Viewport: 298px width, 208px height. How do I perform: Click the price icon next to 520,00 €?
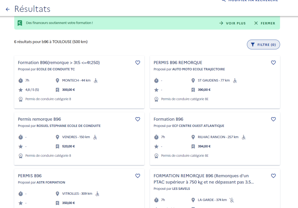click(x=57, y=146)
